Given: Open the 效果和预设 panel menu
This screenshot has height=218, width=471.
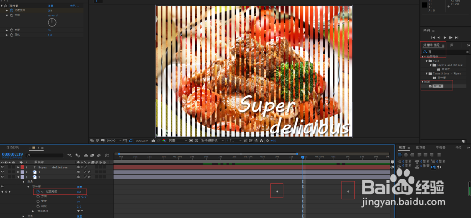Looking at the screenshot, I should 443,45.
